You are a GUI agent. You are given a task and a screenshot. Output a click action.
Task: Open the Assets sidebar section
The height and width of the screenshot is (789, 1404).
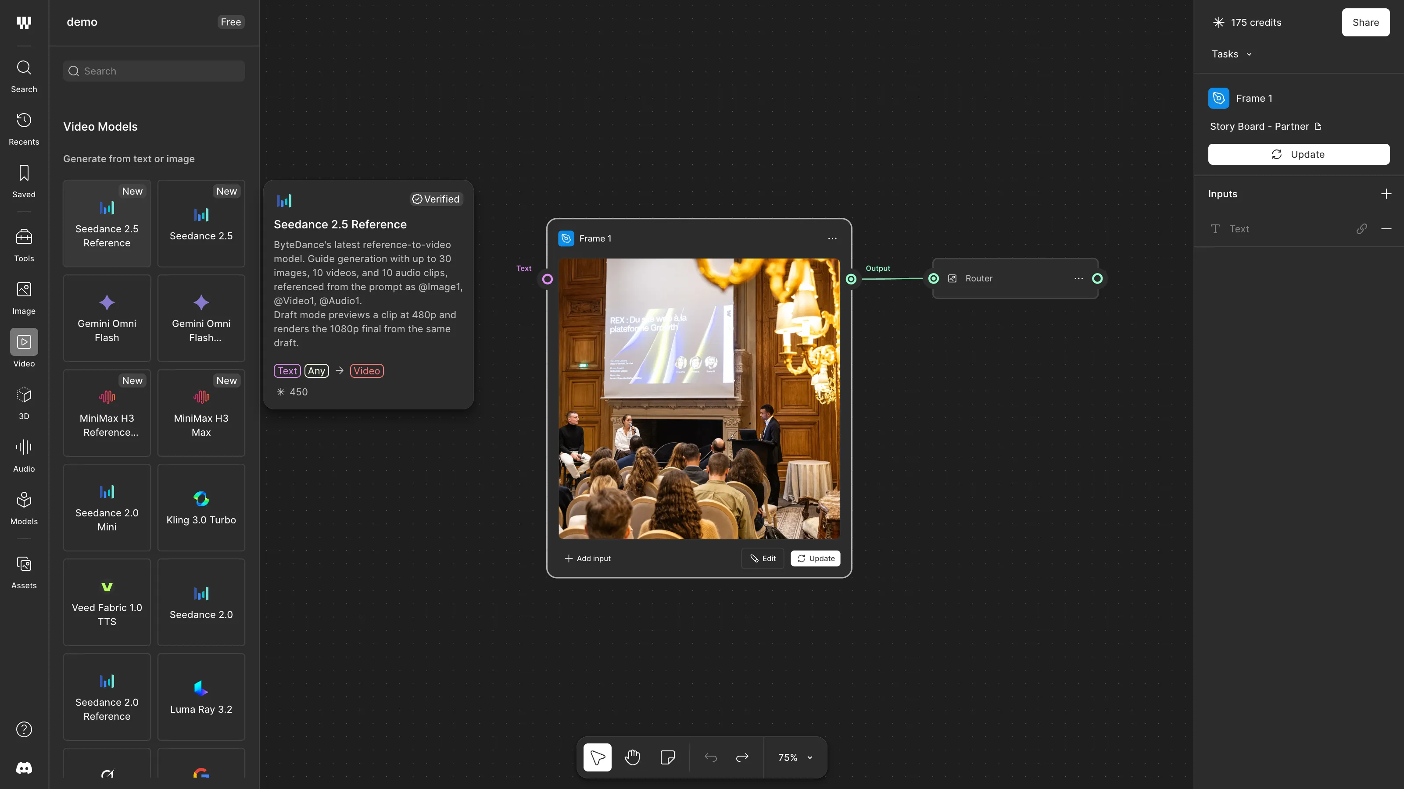24,573
